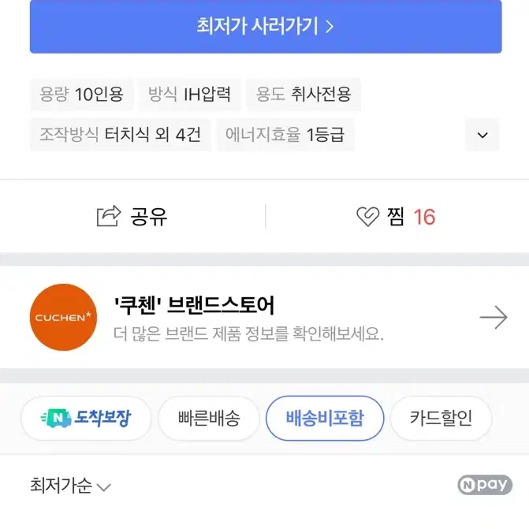Tap the arrow beside the Cuchen brand store
Screen dimensions: 529x529
tap(494, 317)
